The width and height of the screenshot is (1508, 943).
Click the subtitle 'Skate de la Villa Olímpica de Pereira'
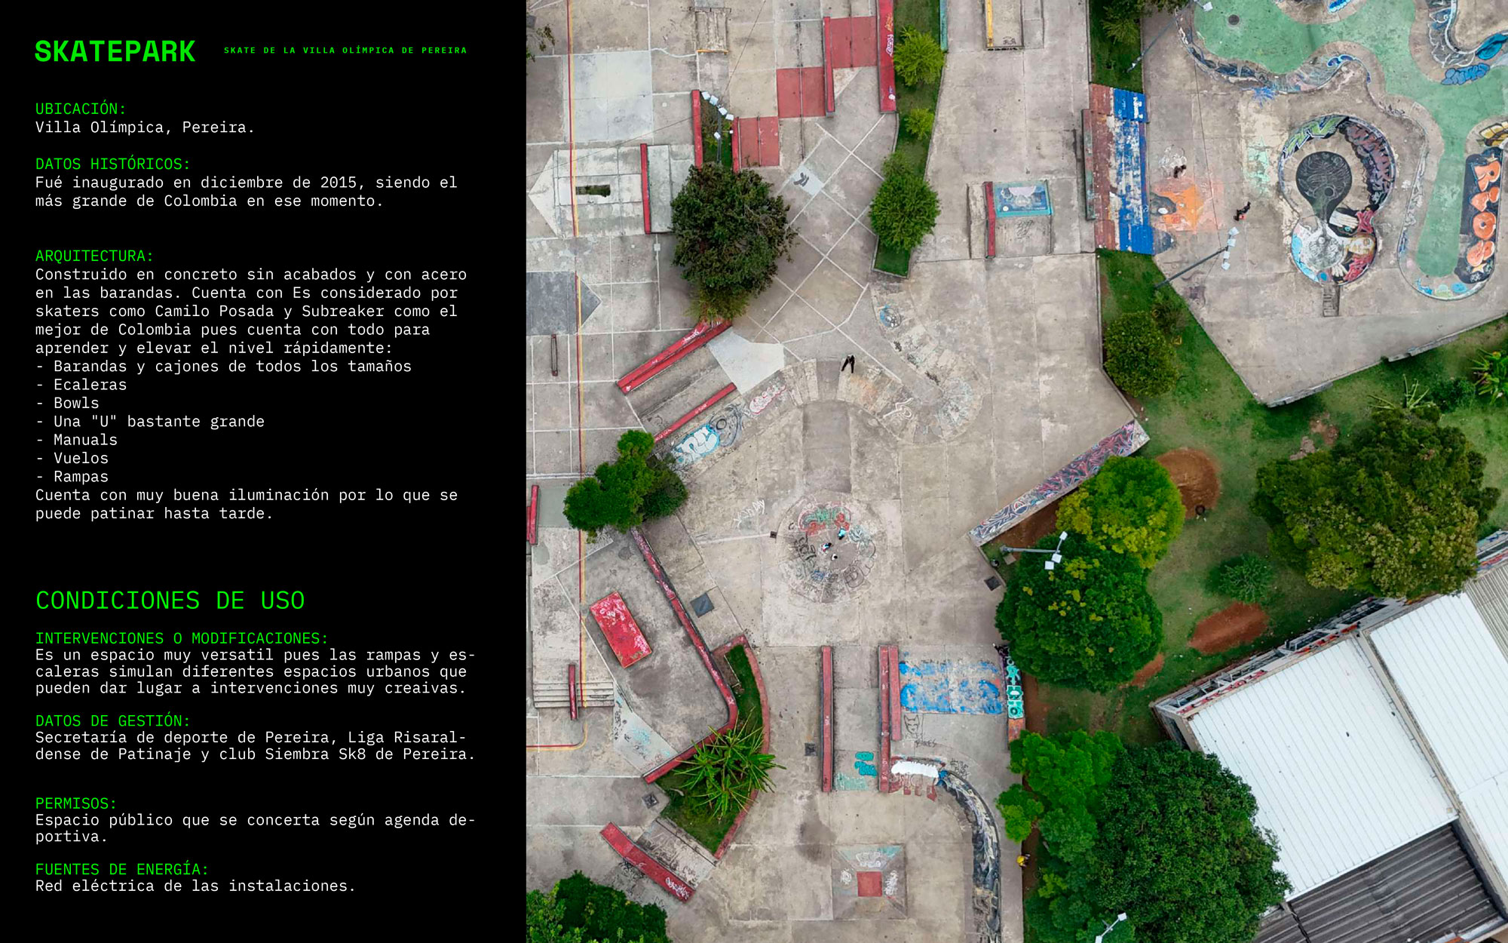point(345,51)
